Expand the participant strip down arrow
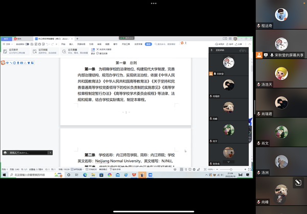This screenshot has width=307, height=214. (x=228, y=161)
